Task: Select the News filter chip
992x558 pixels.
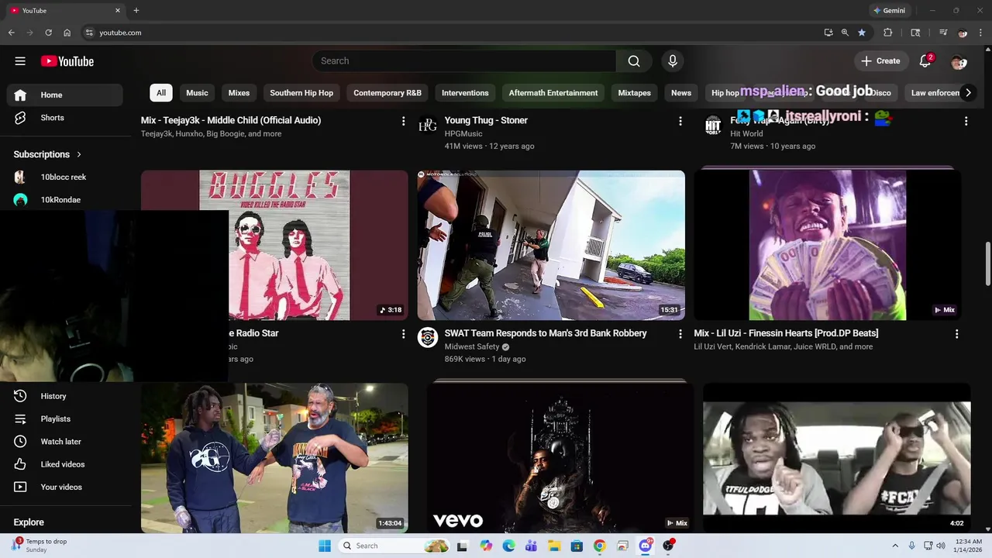Action: 681,93
